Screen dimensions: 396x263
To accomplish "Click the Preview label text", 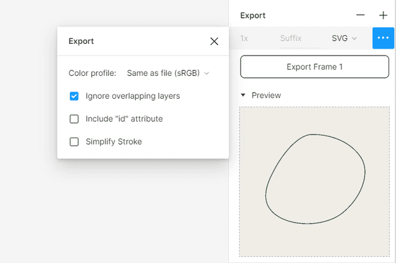I will pos(266,95).
